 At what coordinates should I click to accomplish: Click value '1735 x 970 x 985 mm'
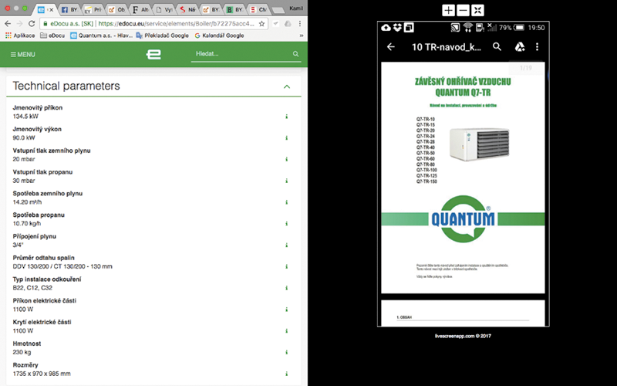coord(42,374)
